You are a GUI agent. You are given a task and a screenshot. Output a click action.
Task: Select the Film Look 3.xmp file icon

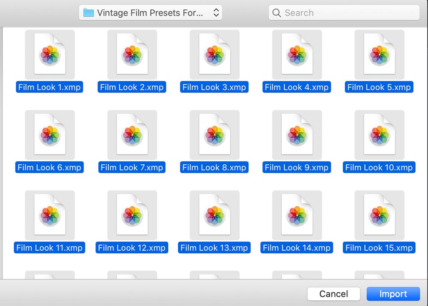214,55
